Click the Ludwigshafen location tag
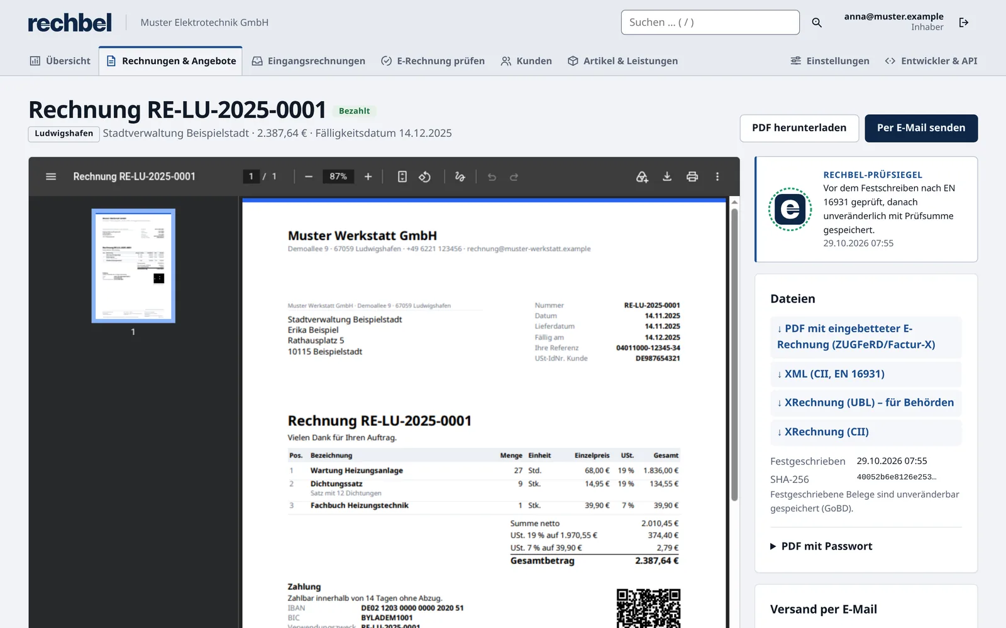This screenshot has height=628, width=1006. pyautogui.click(x=64, y=134)
